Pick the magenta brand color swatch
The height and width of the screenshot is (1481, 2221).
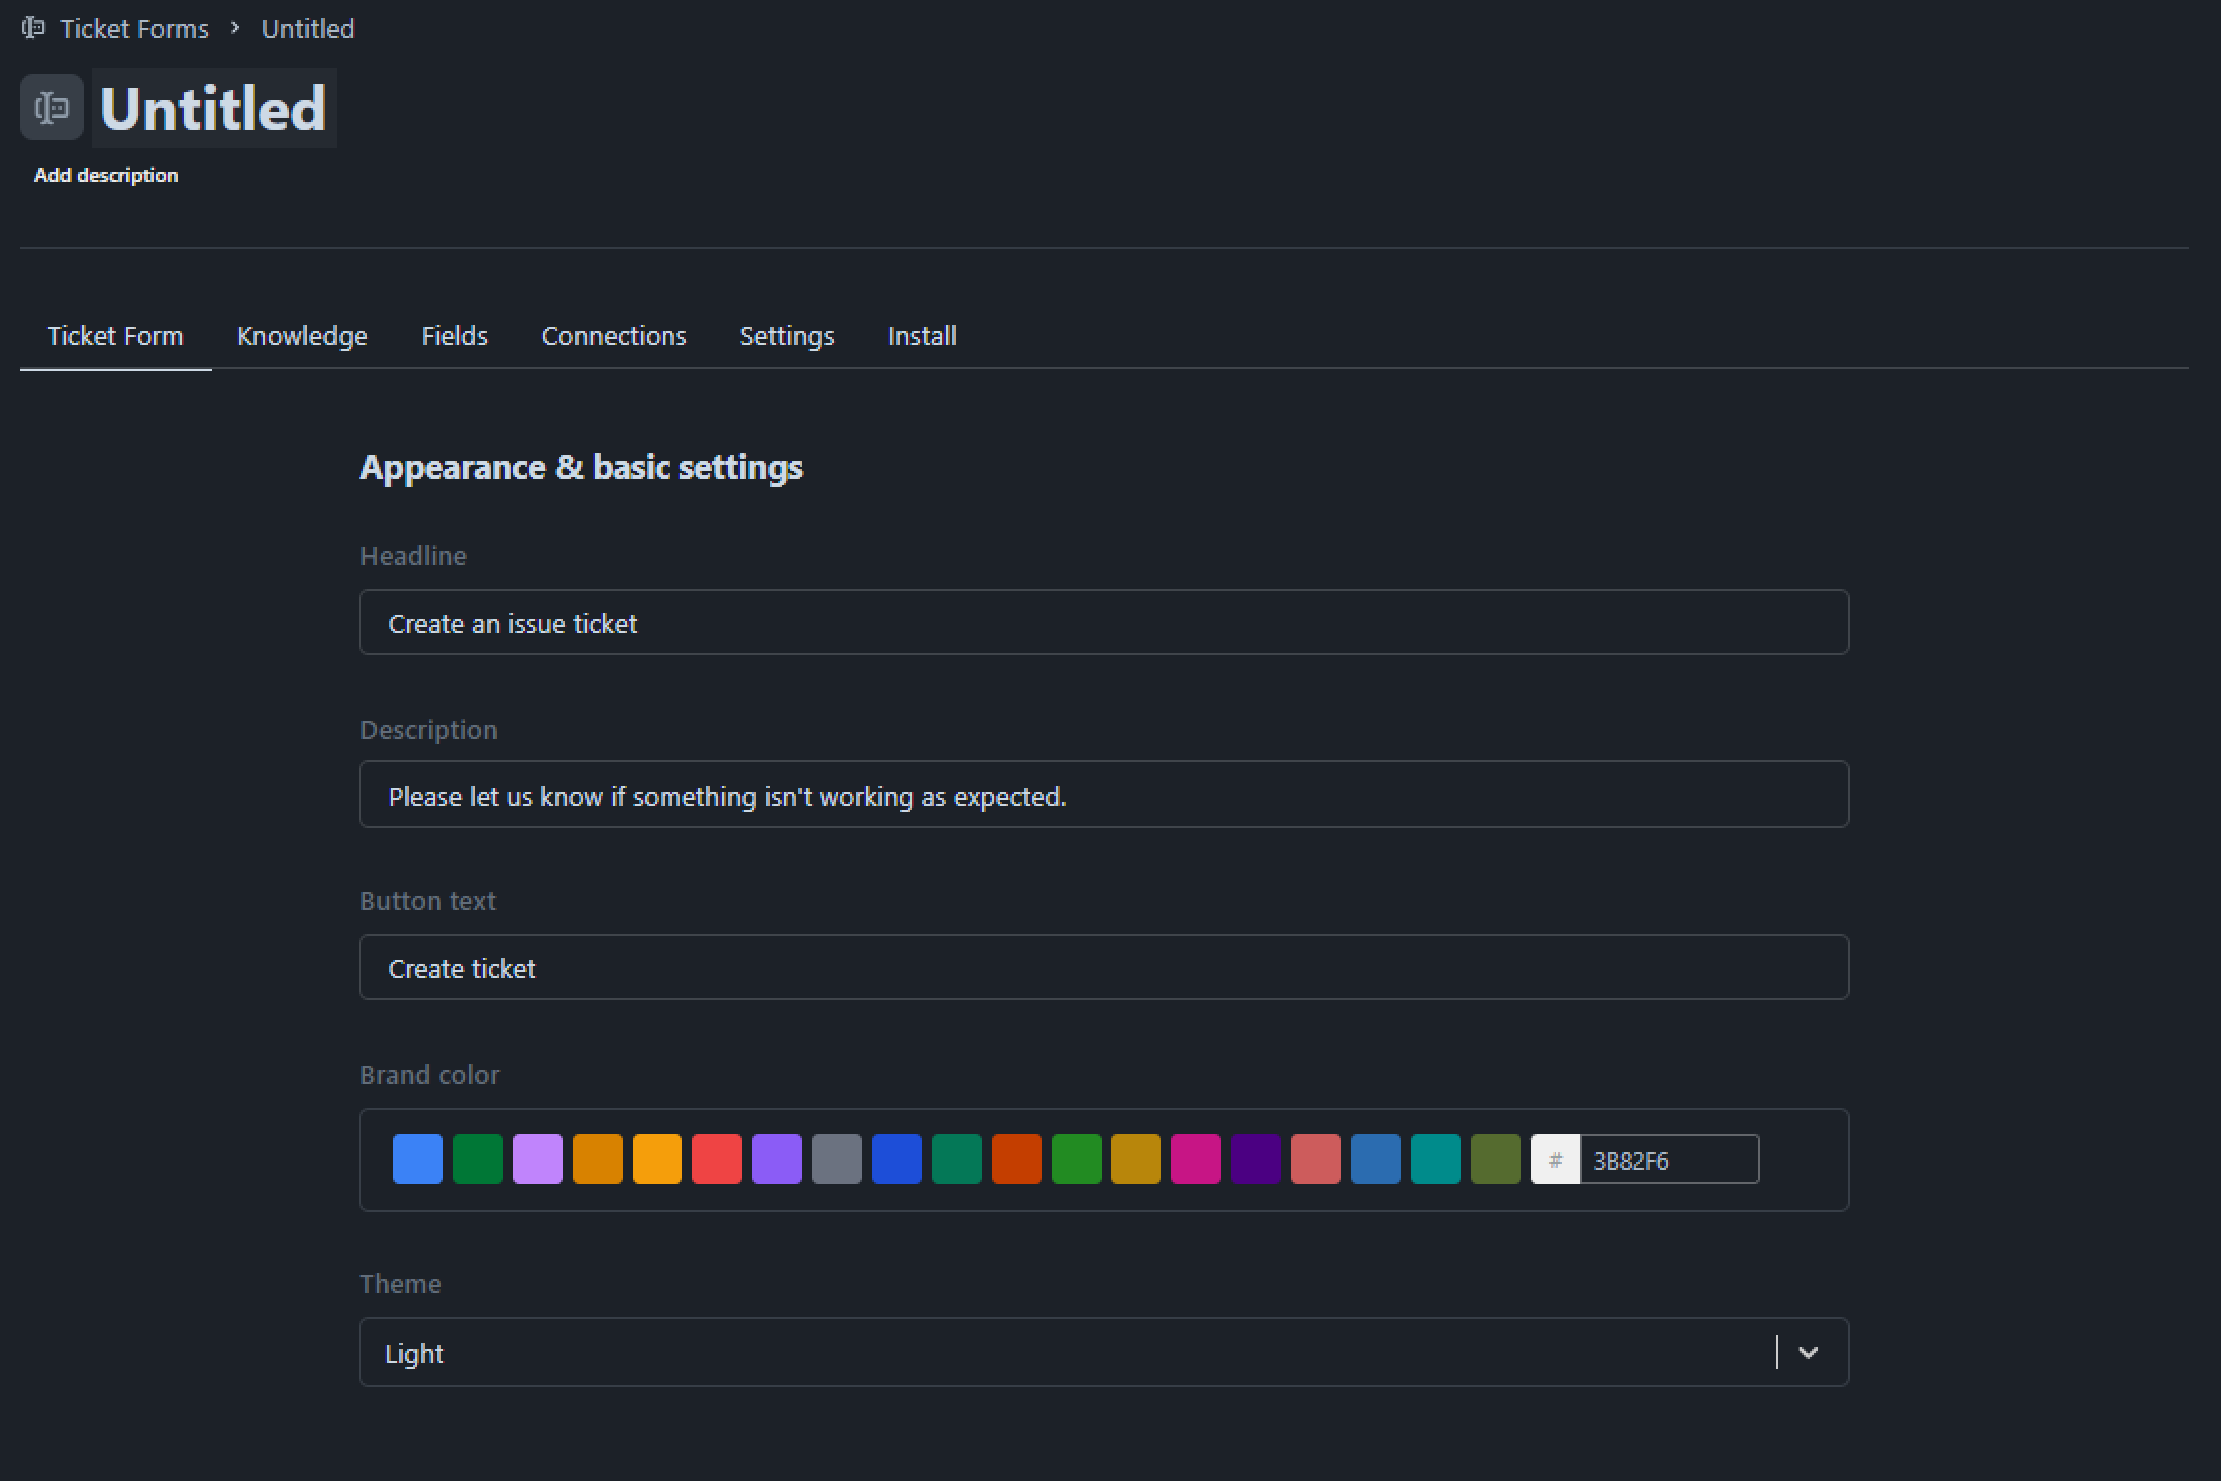click(x=1196, y=1158)
